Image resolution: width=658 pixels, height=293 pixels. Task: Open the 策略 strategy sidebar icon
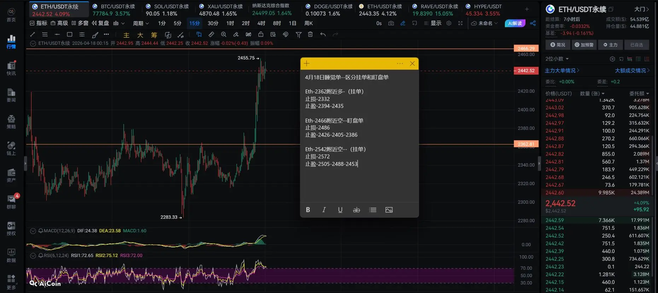11,122
